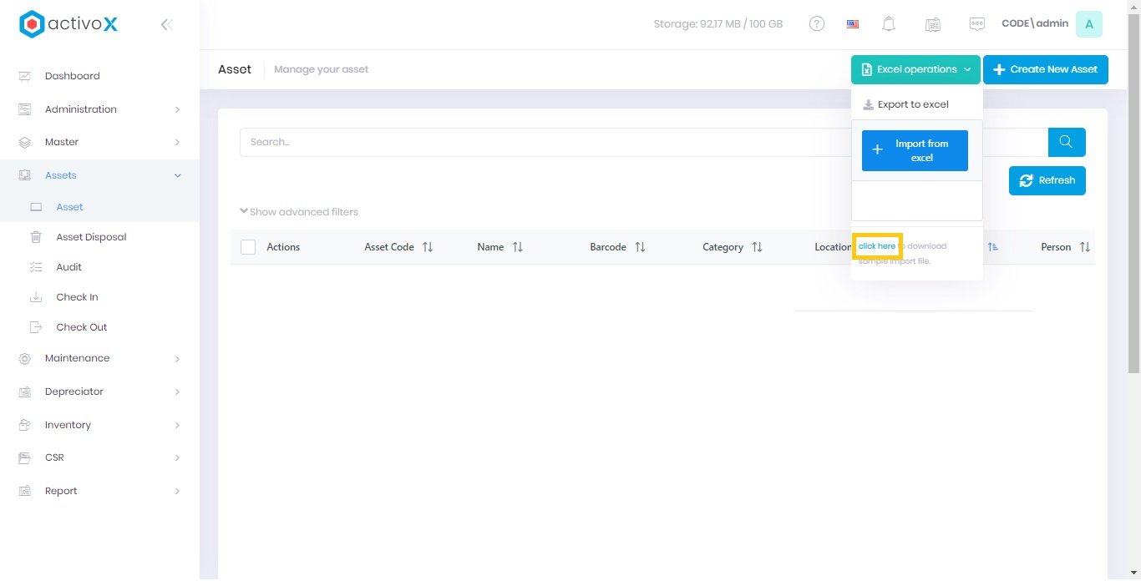Open the notifications bell icon
The height and width of the screenshot is (581, 1141).
click(889, 24)
